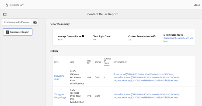Click the Size column info icon
Viewport: 202px width, 106px height.
[88, 63]
